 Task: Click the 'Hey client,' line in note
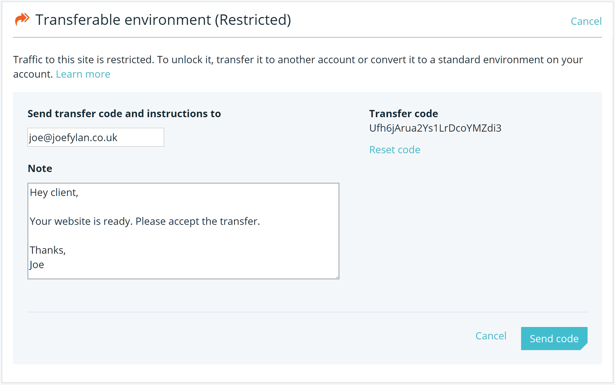(54, 193)
